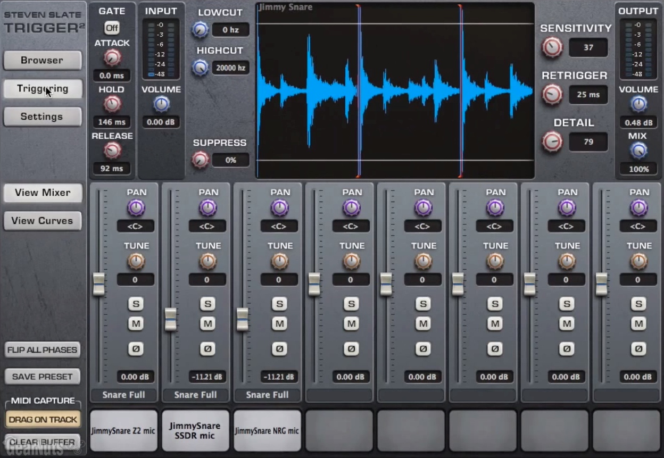Open the second channel's Snare Full articulation selector
Image resolution: width=664 pixels, height=458 pixels.
pyautogui.click(x=196, y=395)
